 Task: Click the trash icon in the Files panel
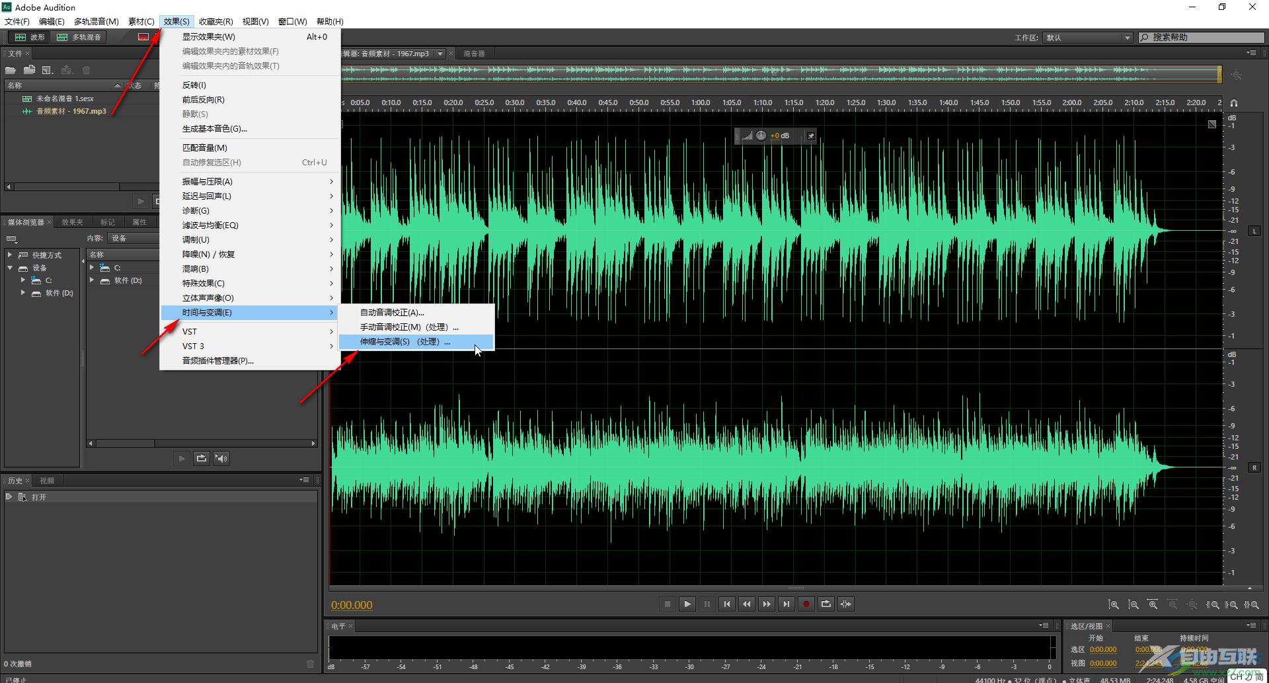(x=86, y=70)
